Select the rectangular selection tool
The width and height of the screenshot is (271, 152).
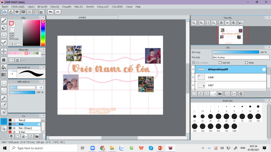point(4,83)
